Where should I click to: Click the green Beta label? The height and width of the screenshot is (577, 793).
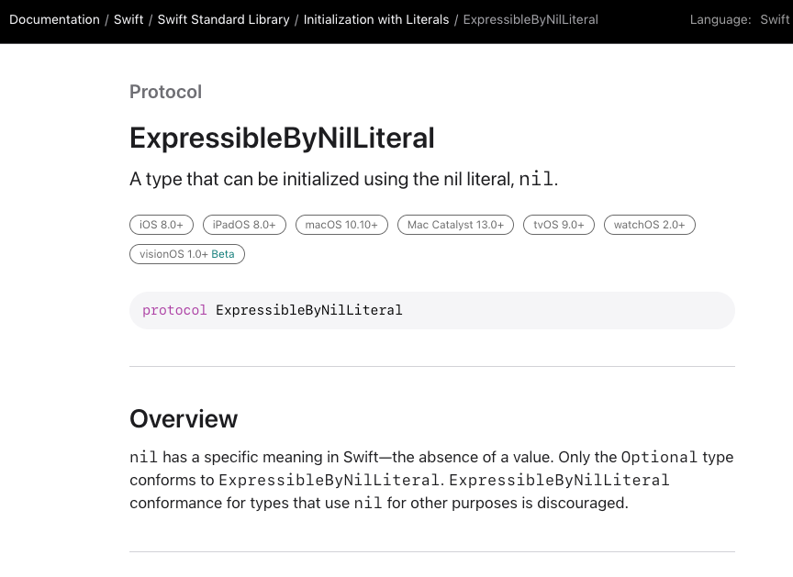223,254
